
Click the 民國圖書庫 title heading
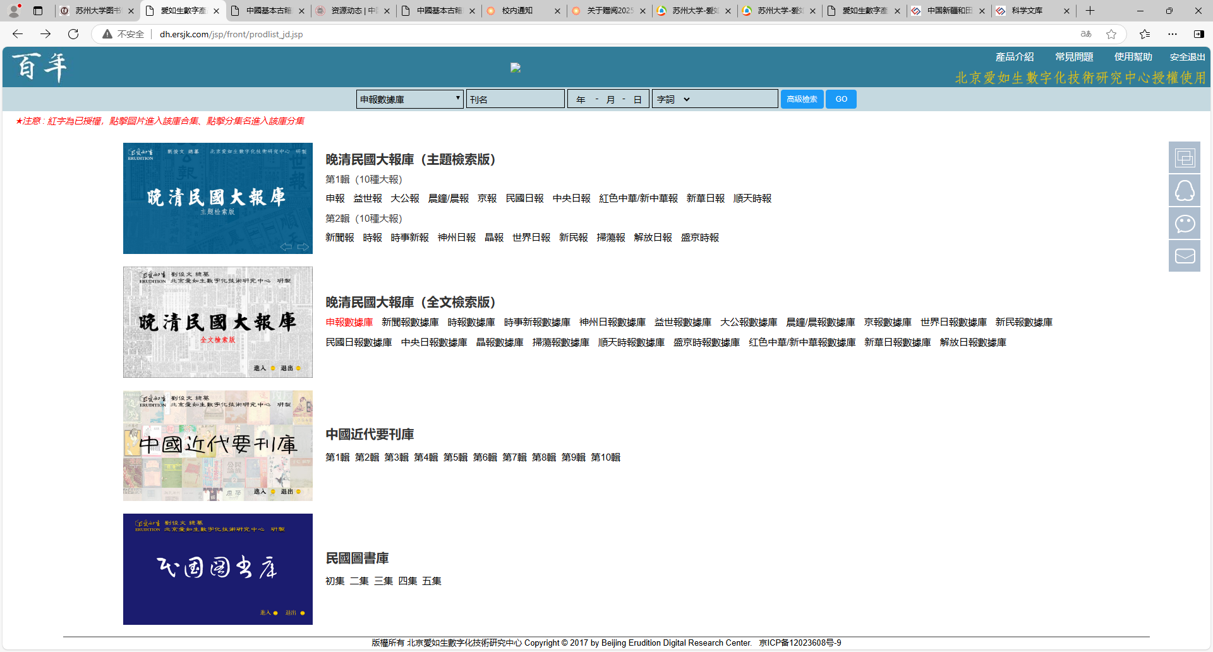[357, 558]
